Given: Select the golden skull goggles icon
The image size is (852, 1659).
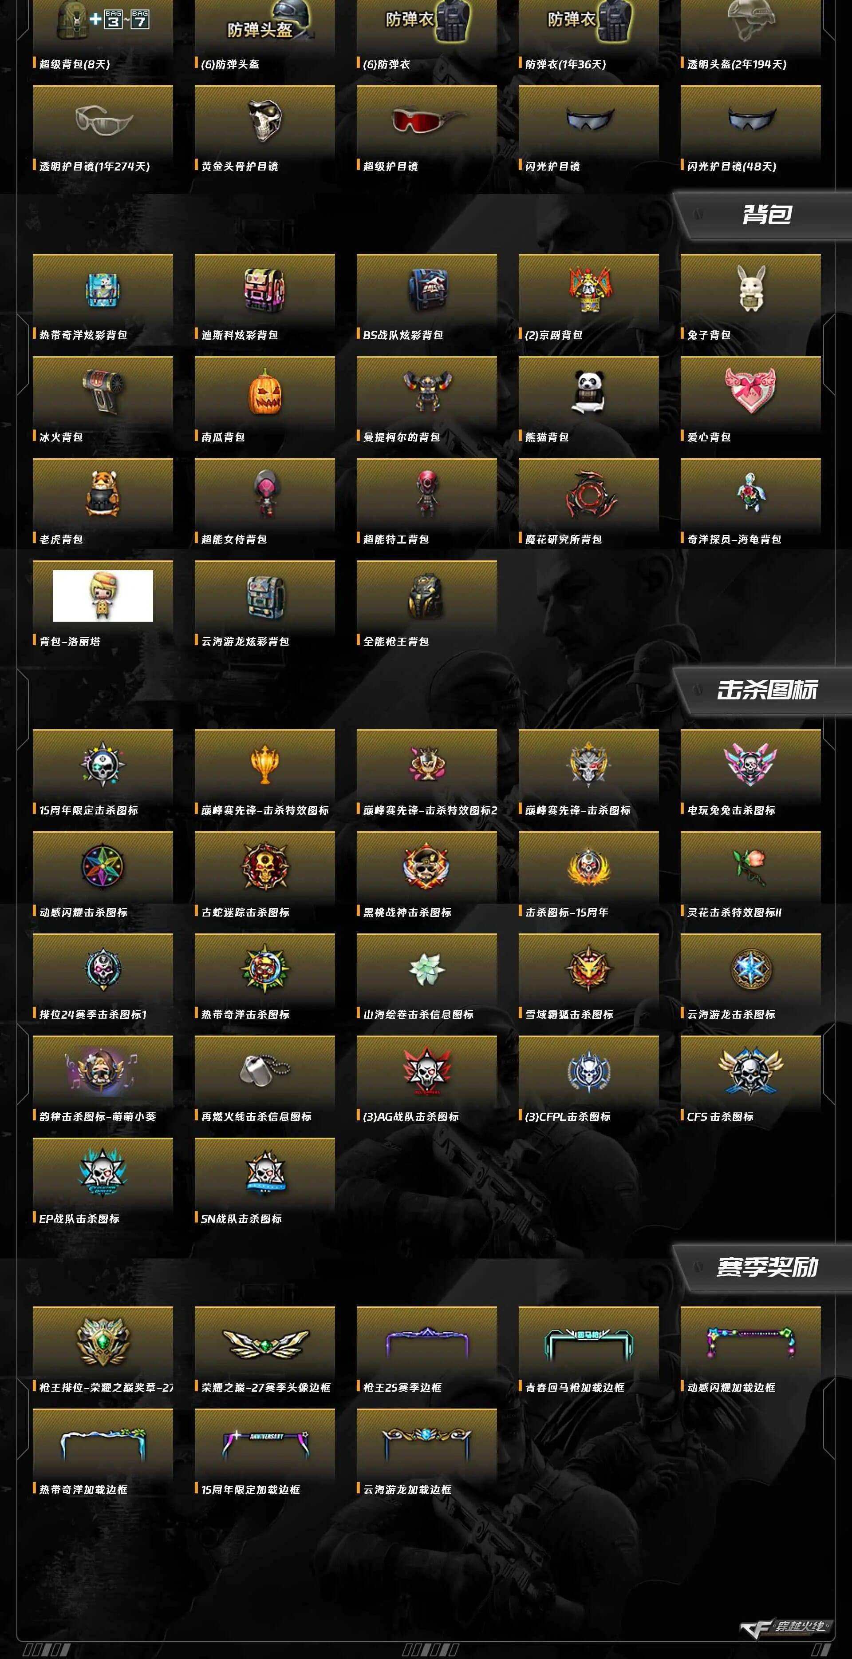Looking at the screenshot, I should [264, 120].
